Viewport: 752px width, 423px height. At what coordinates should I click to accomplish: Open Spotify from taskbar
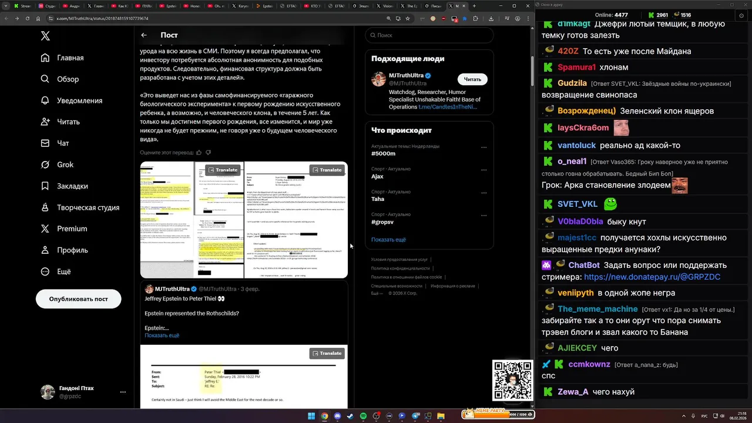[363, 416]
